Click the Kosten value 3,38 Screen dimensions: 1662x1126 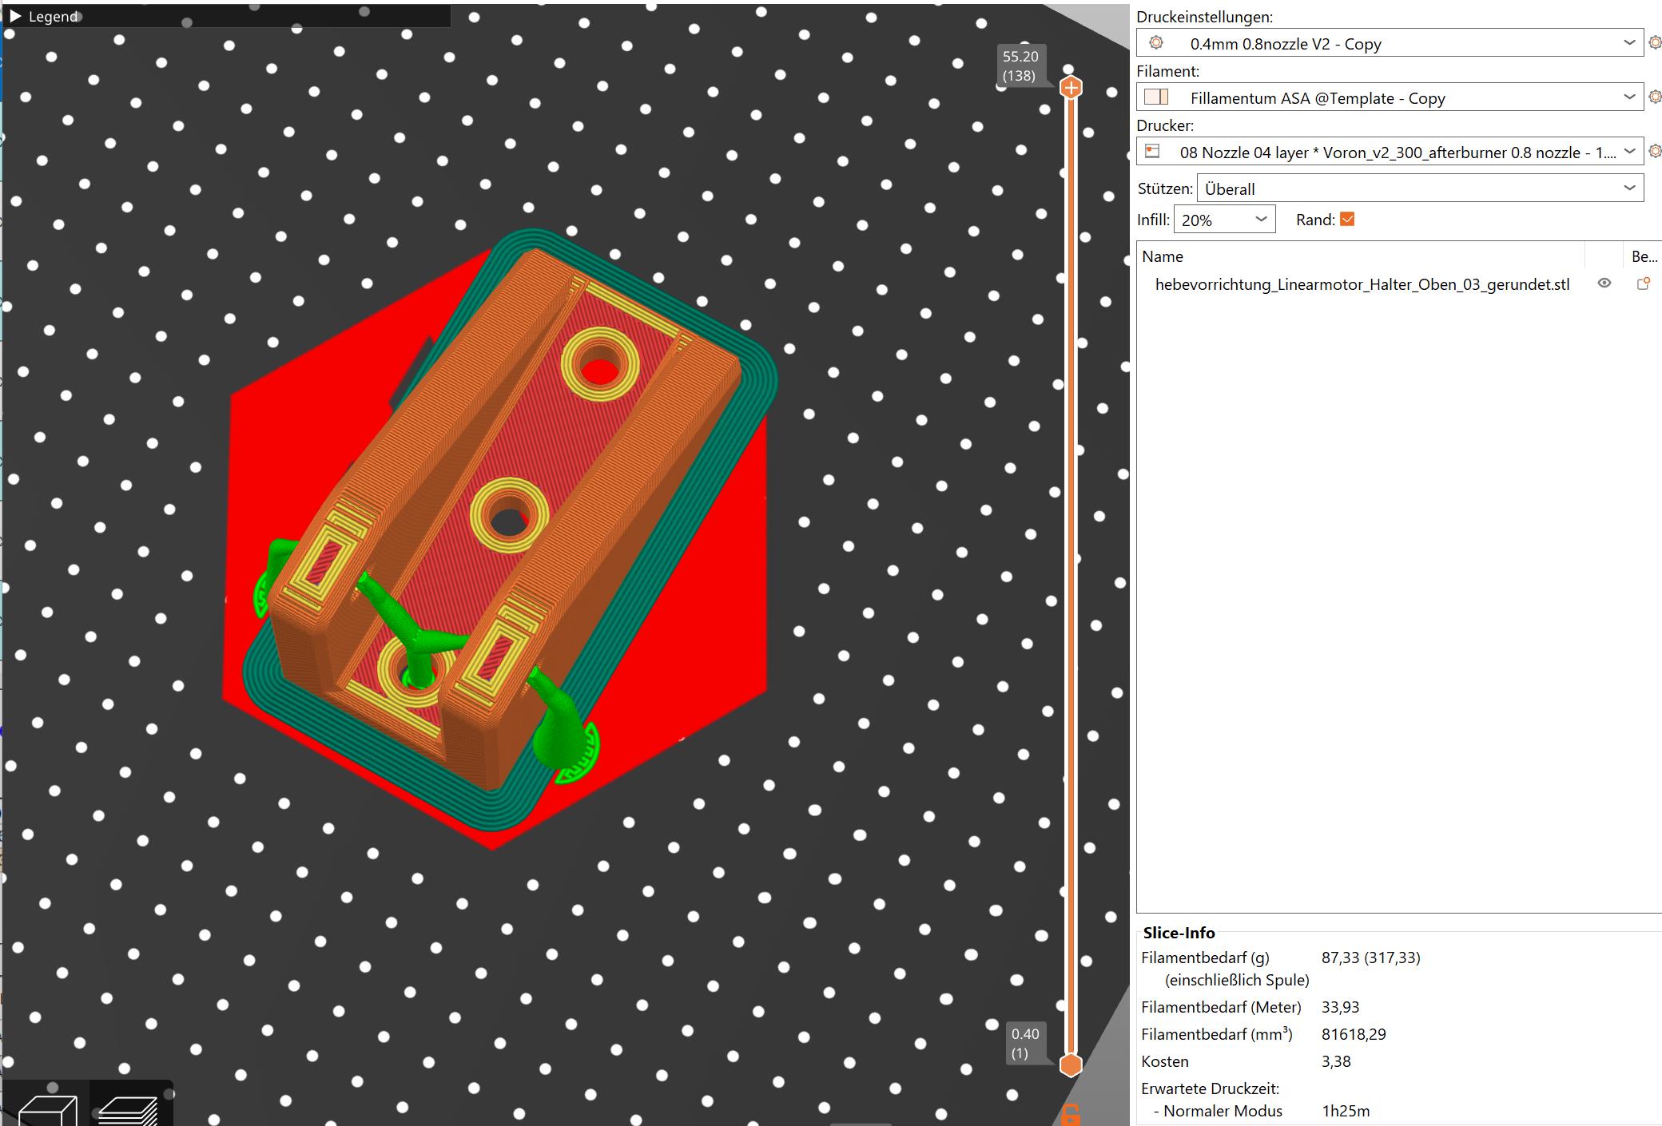[1336, 1061]
